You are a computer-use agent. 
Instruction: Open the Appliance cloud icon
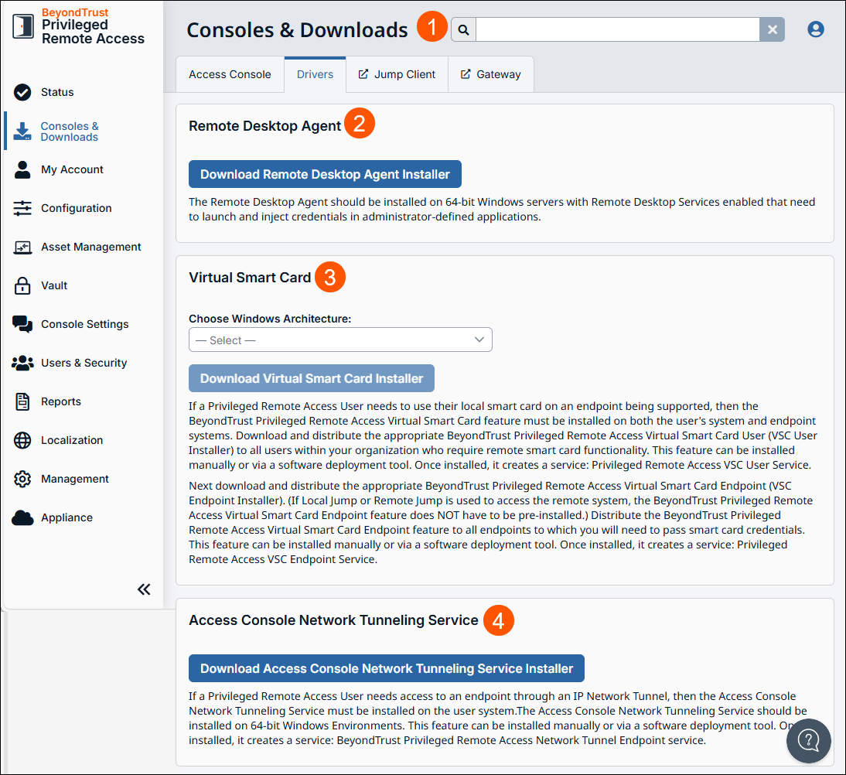click(22, 517)
